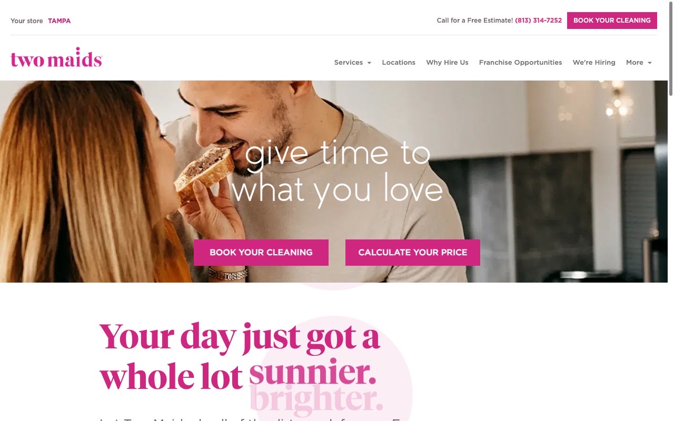Call the (813) 314-7252 phone number

[x=538, y=21]
